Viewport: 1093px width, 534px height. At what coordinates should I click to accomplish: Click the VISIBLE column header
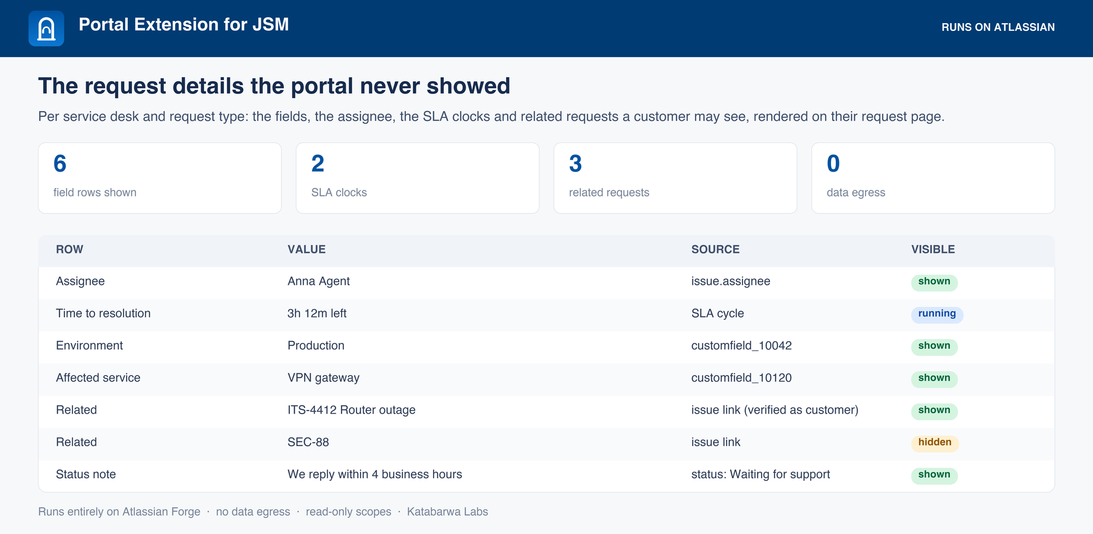point(933,250)
